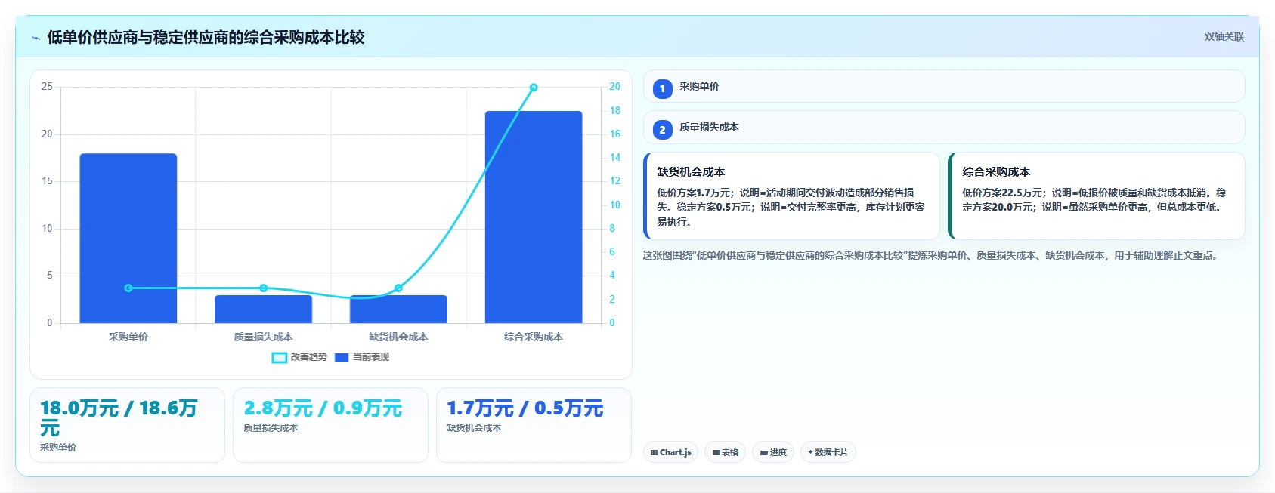Click the 18.0万元 / 18.6万元 stat card
The image size is (1275, 493).
127,425
